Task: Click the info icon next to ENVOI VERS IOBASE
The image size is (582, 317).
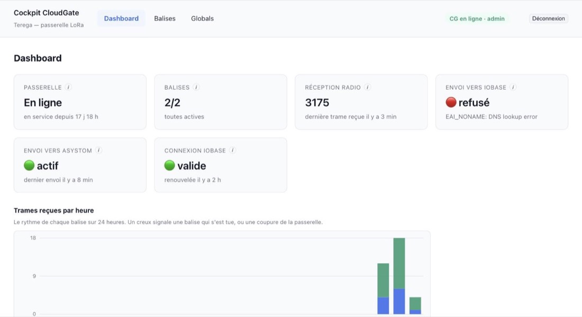Action: coord(513,87)
